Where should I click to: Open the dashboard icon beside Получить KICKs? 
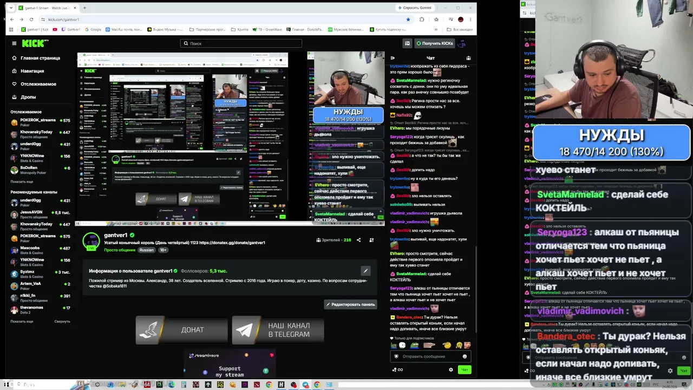click(407, 43)
